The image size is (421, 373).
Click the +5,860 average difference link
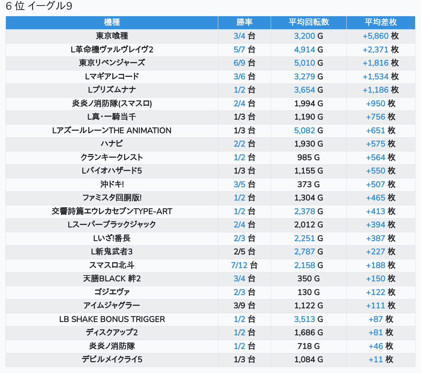tap(375, 36)
